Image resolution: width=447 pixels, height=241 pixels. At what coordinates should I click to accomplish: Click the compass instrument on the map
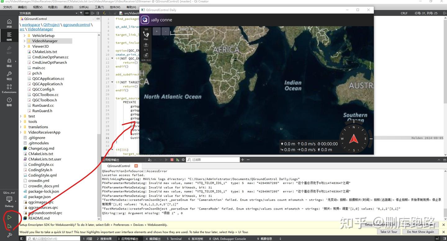354,139
